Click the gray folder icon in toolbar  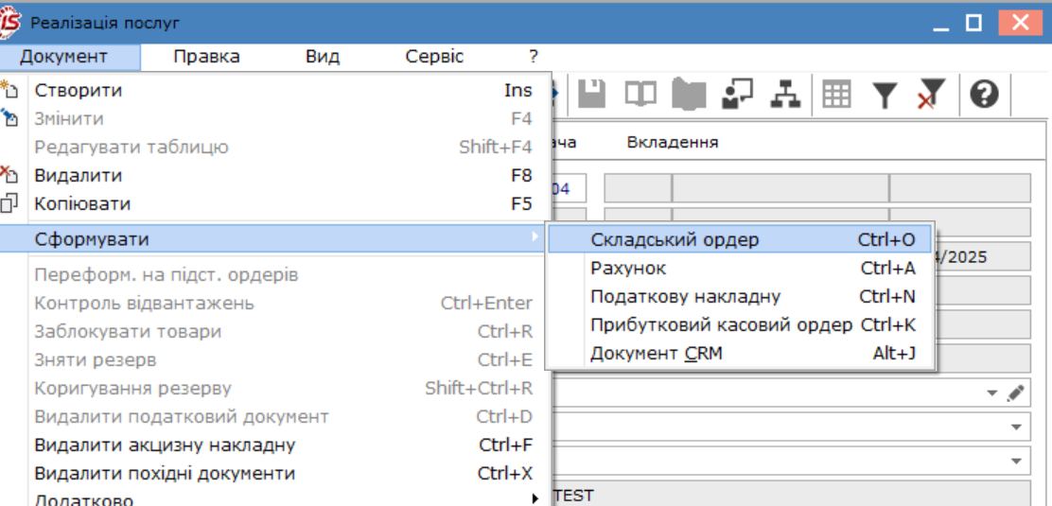click(689, 94)
